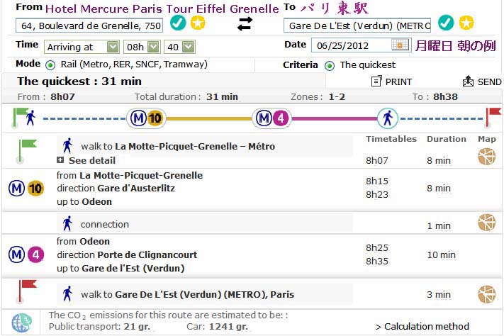
Task: Select 'The quickest' criteria radio button
Action: coord(330,66)
